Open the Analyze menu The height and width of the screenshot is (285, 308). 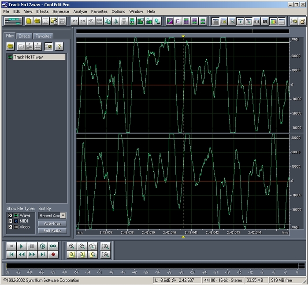80,11
